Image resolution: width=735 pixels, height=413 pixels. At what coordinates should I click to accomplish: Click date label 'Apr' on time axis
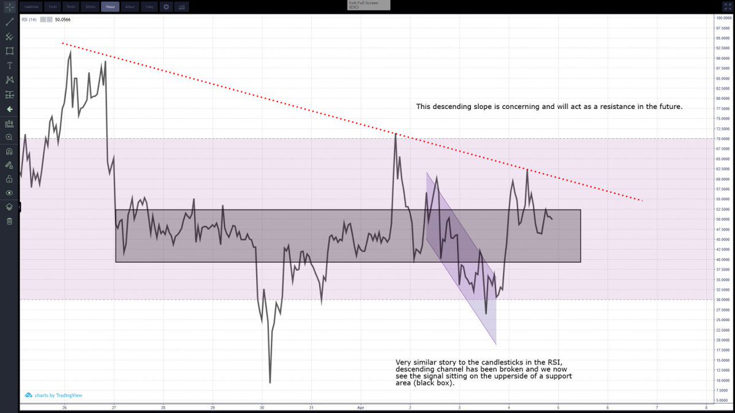pos(361,406)
